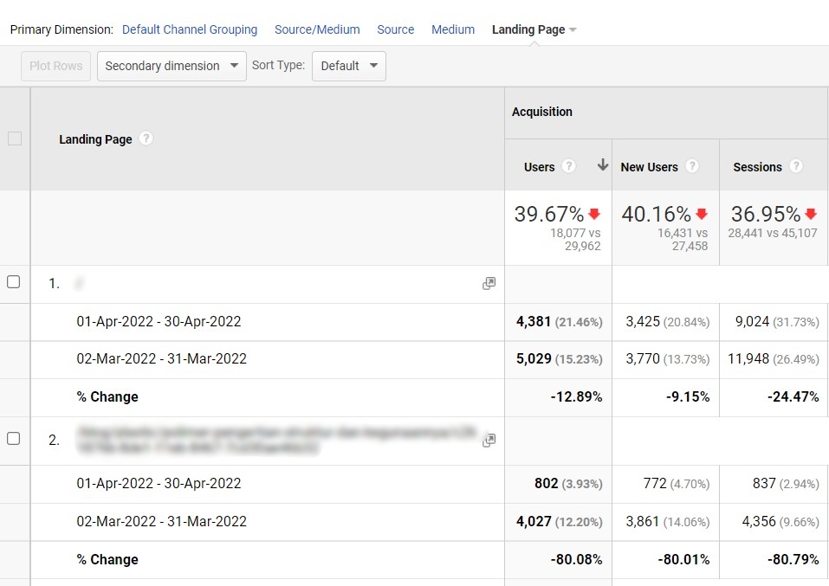Screen dimensions: 829x586
Task: Click the 3,425 new users value
Action: [643, 321]
